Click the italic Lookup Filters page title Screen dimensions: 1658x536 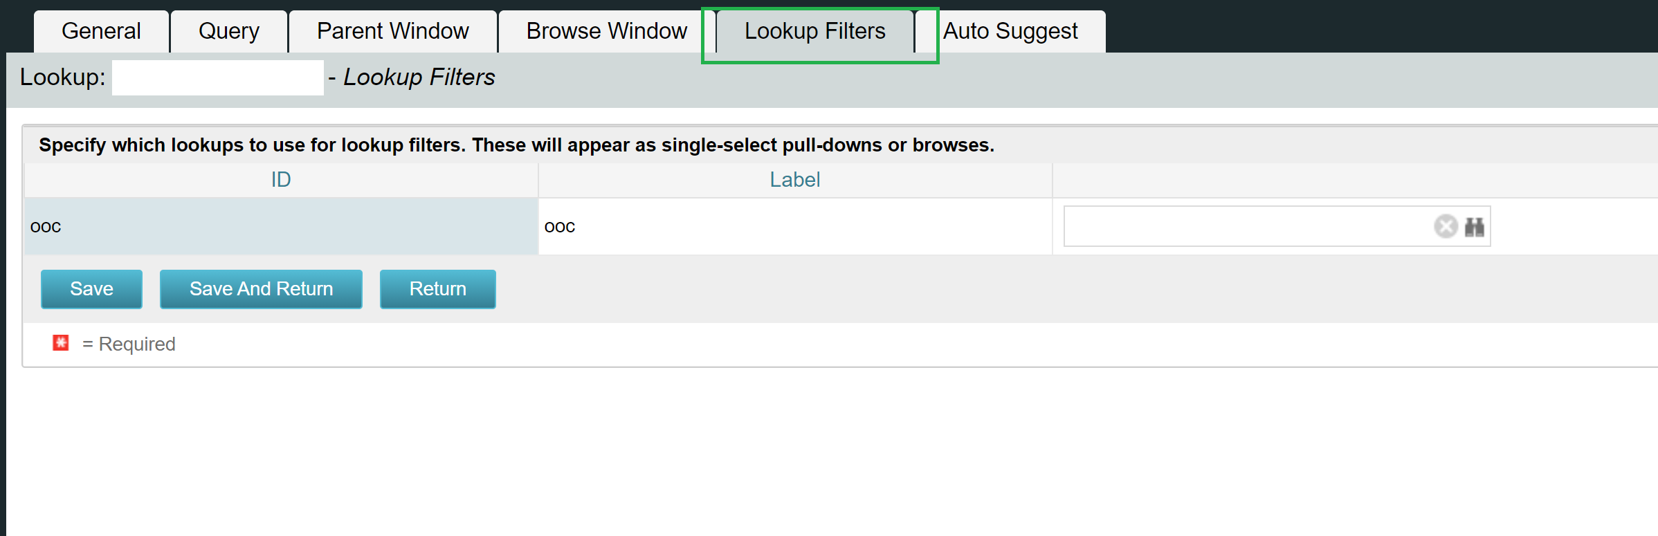pyautogui.click(x=419, y=77)
